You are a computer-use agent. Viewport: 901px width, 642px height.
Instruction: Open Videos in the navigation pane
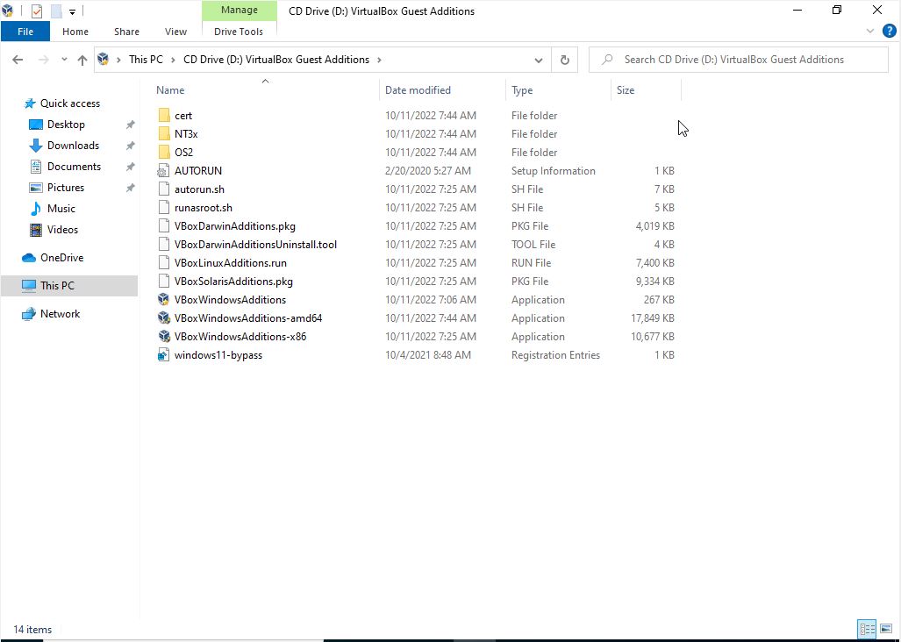coord(62,230)
